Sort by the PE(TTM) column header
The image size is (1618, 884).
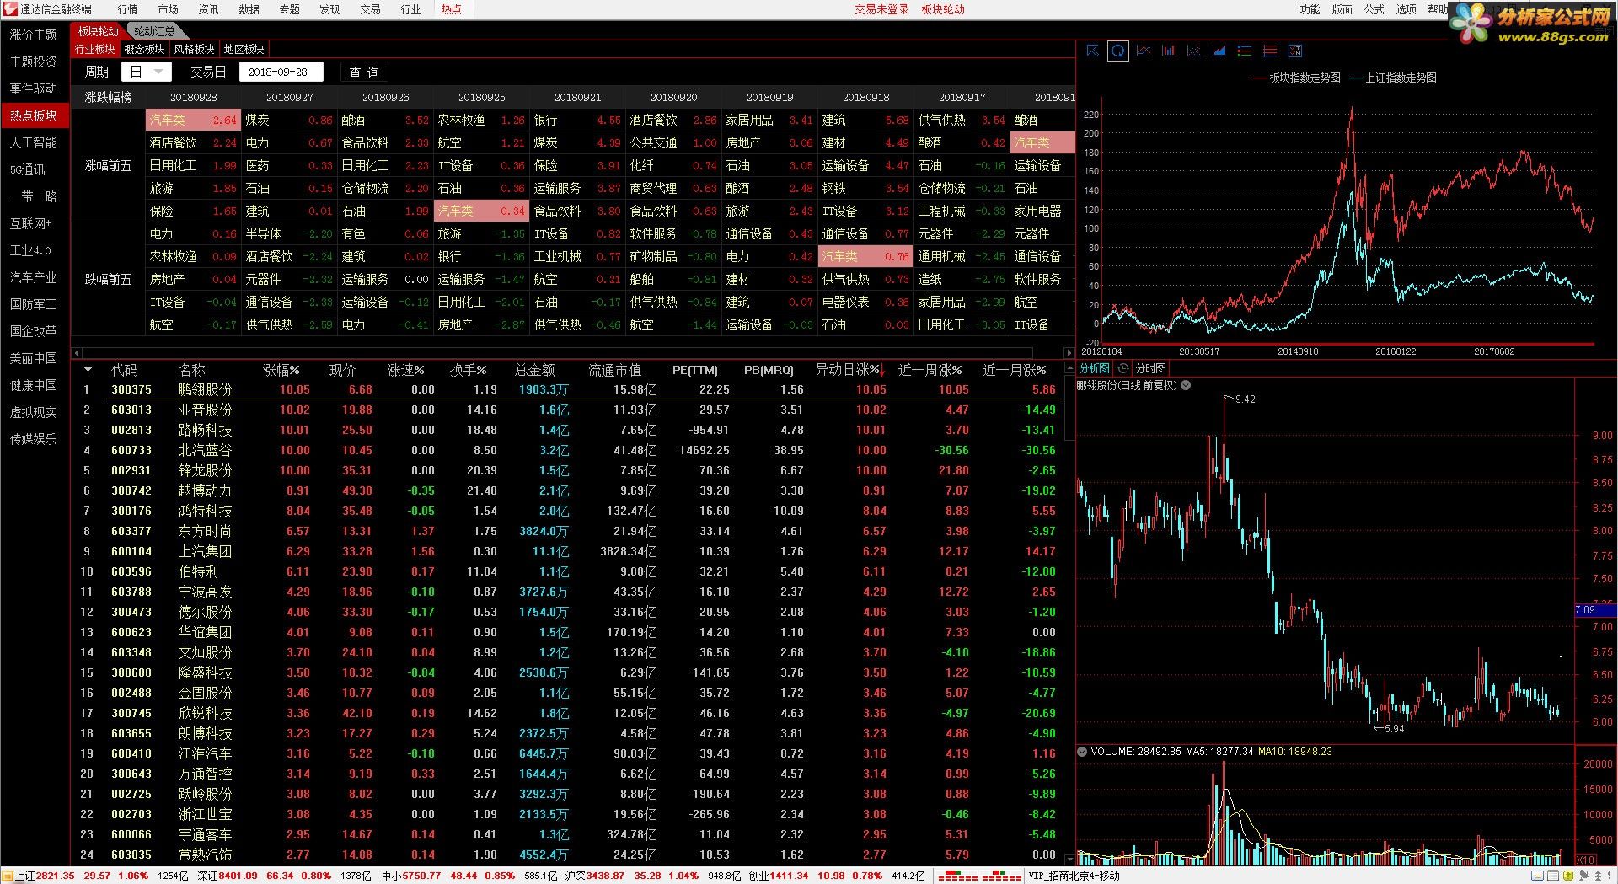pyautogui.click(x=695, y=370)
